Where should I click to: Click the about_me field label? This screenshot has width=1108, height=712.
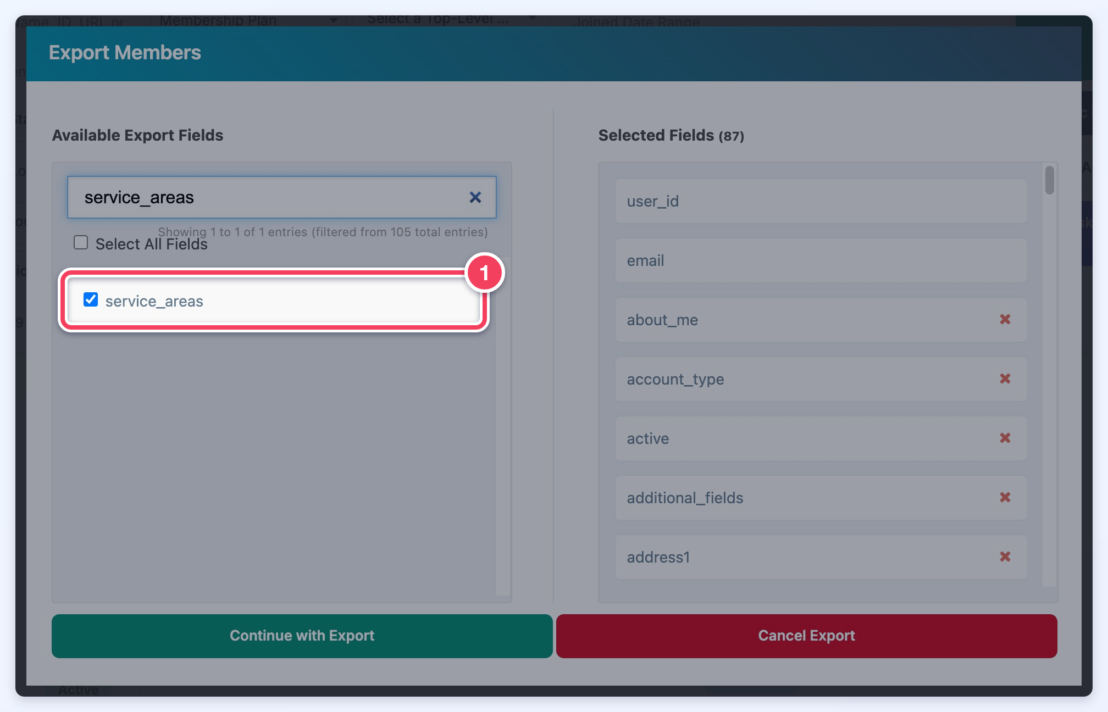[x=662, y=320]
